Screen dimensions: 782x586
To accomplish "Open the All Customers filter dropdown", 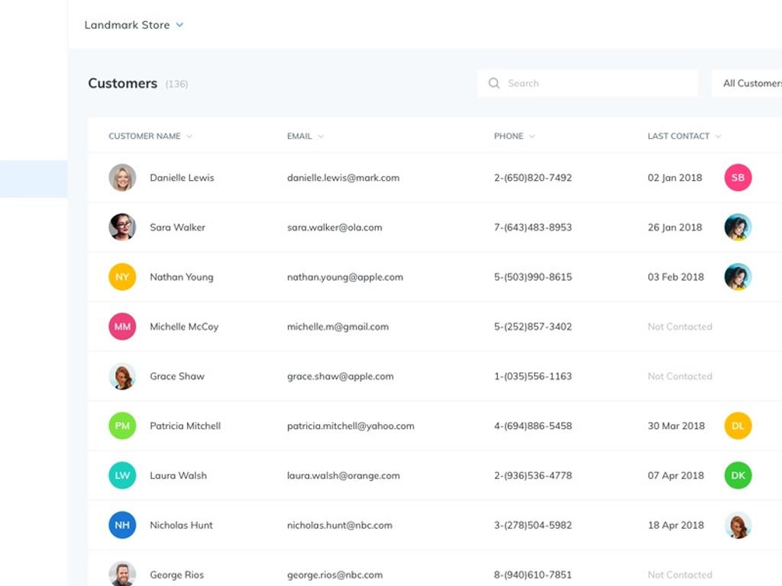I will (x=747, y=83).
